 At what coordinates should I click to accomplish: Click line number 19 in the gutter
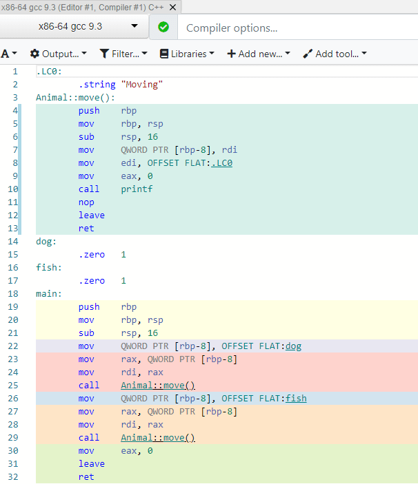[14, 307]
